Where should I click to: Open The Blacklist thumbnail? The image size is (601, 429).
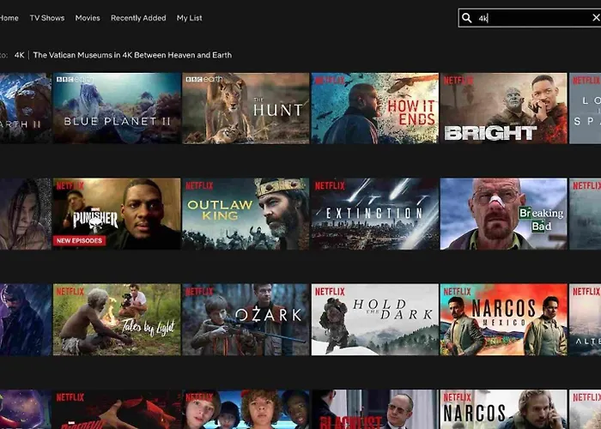point(375,409)
